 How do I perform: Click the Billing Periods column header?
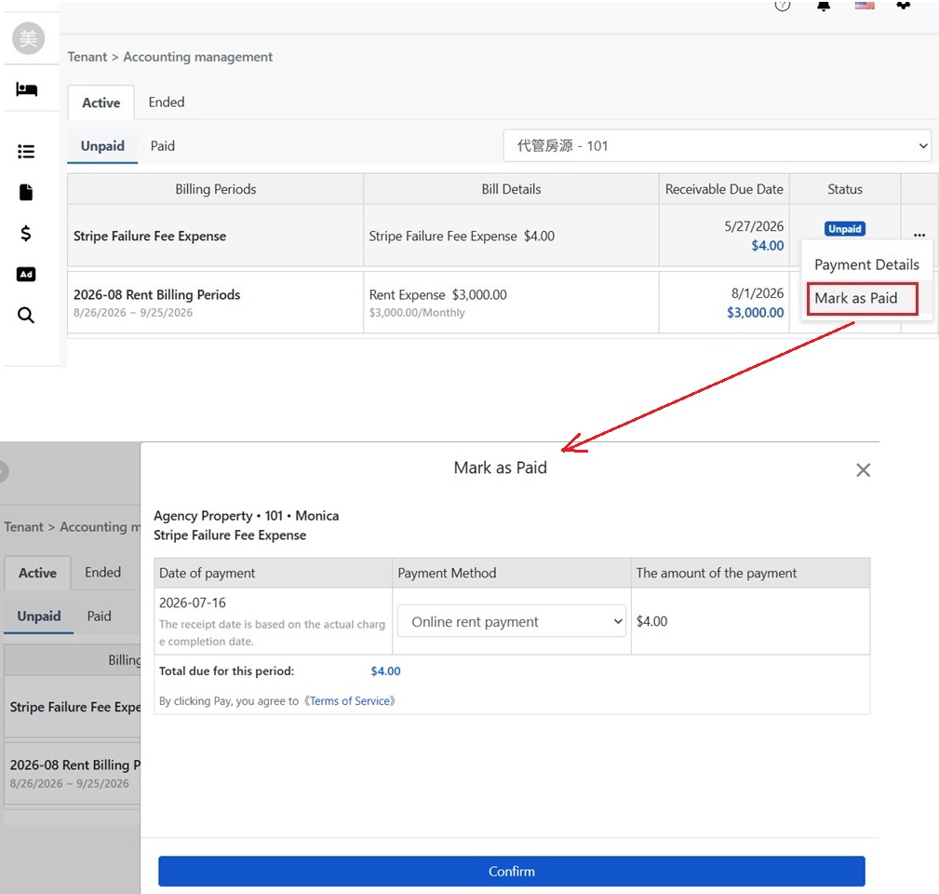[x=216, y=189]
